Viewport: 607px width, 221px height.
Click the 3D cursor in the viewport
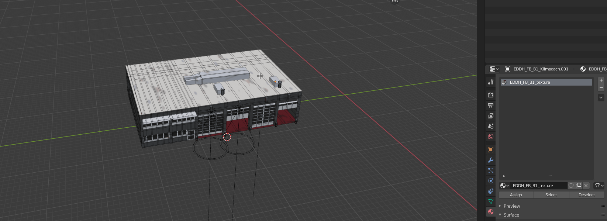tap(227, 137)
